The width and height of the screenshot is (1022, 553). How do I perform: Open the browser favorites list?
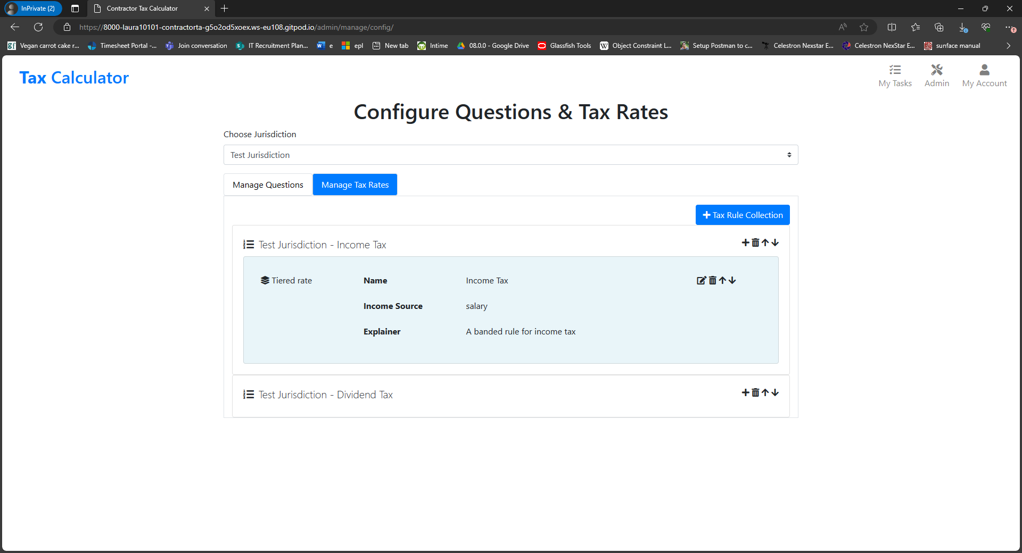coord(916,27)
